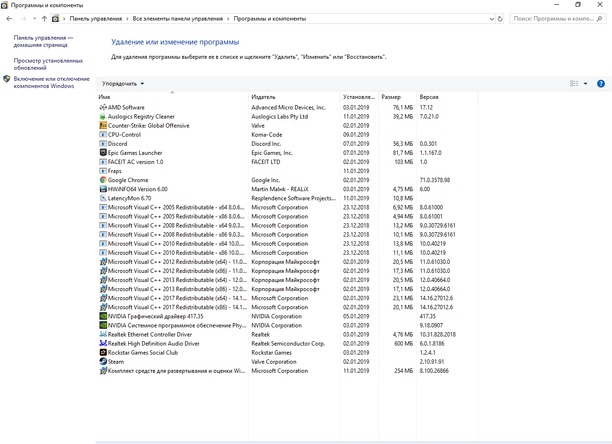The height and width of the screenshot is (444, 612).
Task: Click version 10.31.828.2018 cell
Action: tap(437, 335)
